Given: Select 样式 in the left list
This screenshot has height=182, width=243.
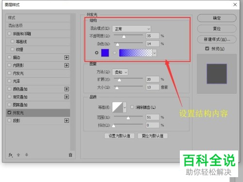Looking at the screenshot, I should click(x=38, y=17).
